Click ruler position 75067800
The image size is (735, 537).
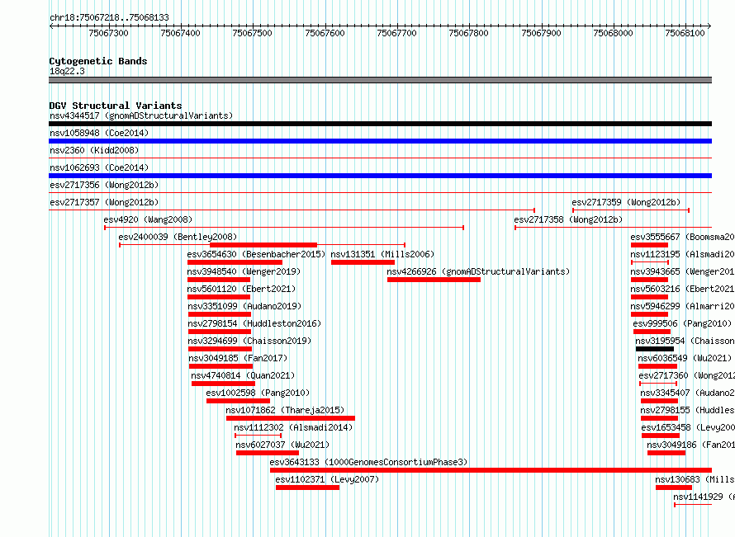469,33
